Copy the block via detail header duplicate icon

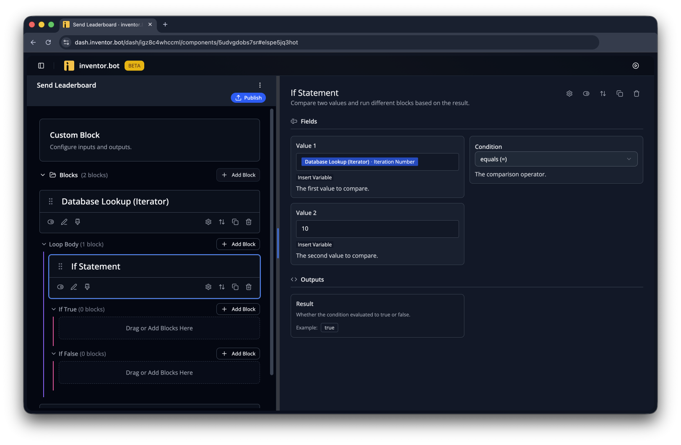(x=620, y=94)
